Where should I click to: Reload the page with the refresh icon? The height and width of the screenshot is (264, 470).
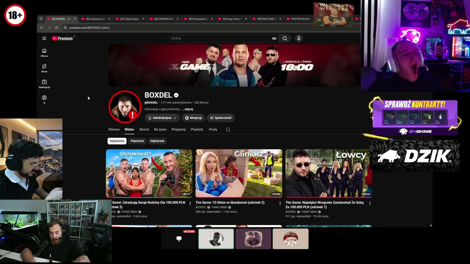pos(56,27)
